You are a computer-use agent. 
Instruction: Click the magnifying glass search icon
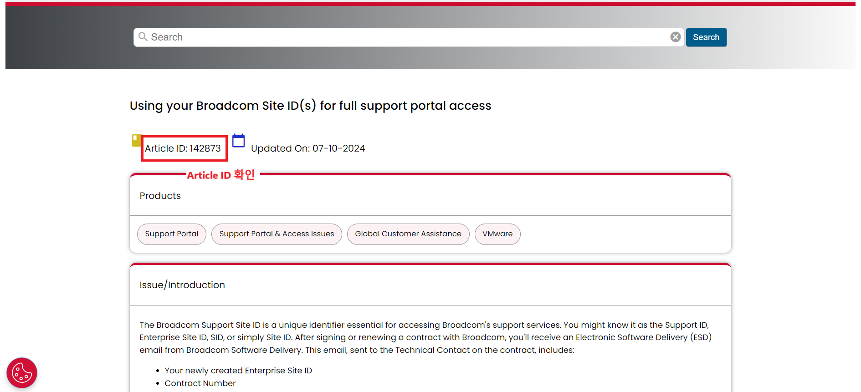click(x=143, y=37)
